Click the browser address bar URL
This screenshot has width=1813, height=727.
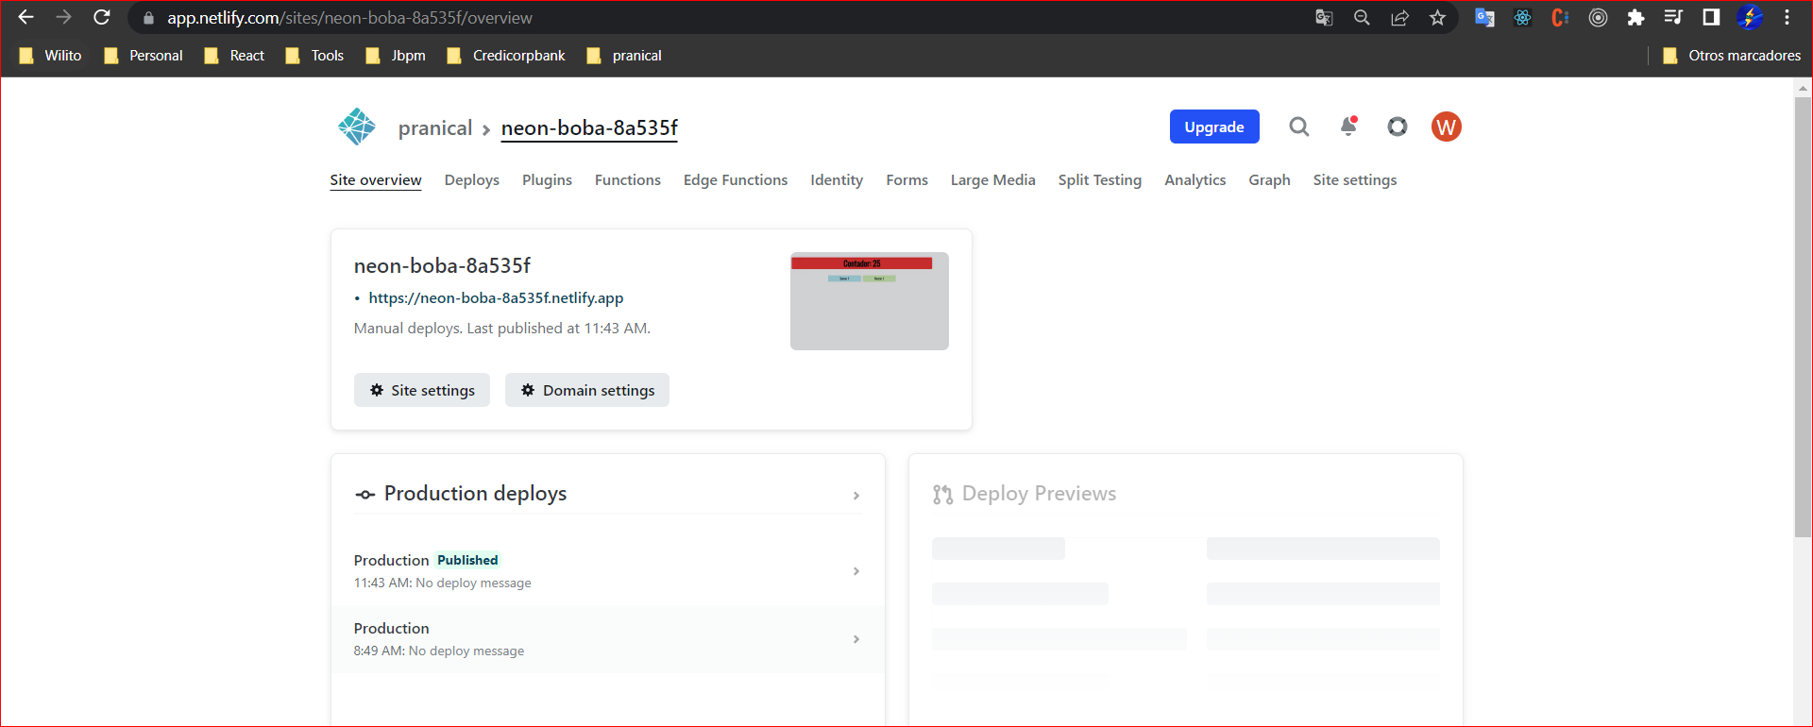click(x=349, y=18)
